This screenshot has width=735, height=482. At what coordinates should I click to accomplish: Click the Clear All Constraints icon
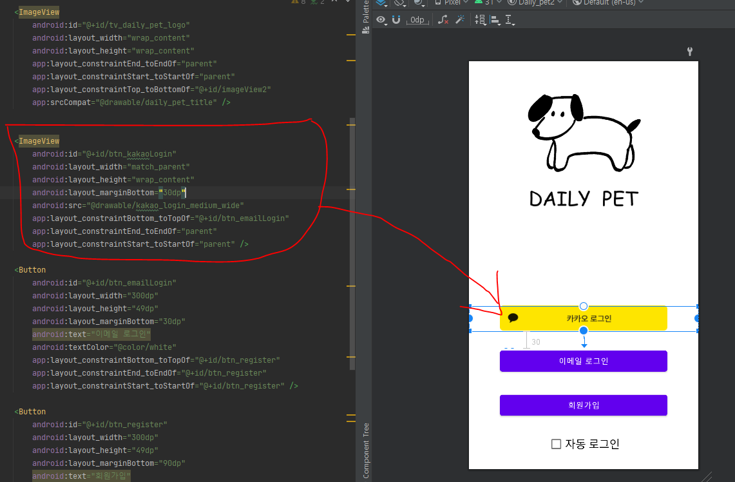point(443,20)
